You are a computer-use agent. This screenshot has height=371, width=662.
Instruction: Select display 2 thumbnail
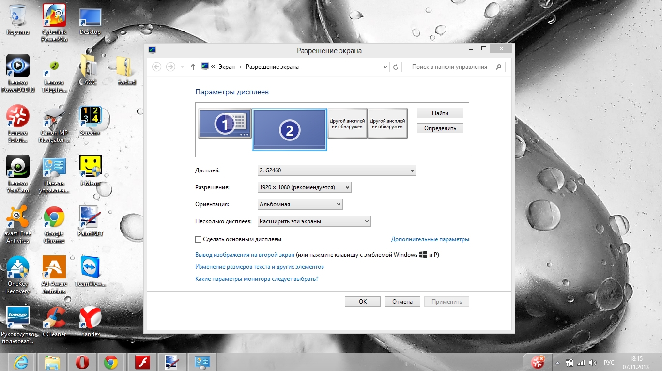click(290, 130)
